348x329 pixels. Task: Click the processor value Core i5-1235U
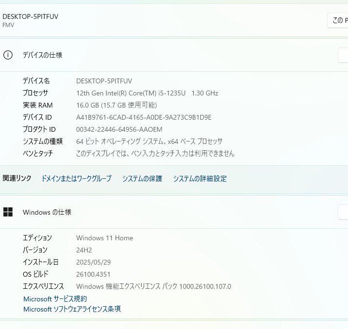coord(147,93)
